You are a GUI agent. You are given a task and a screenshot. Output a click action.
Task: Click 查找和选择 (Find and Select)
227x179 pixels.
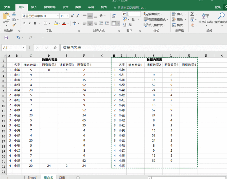(x=220, y=20)
